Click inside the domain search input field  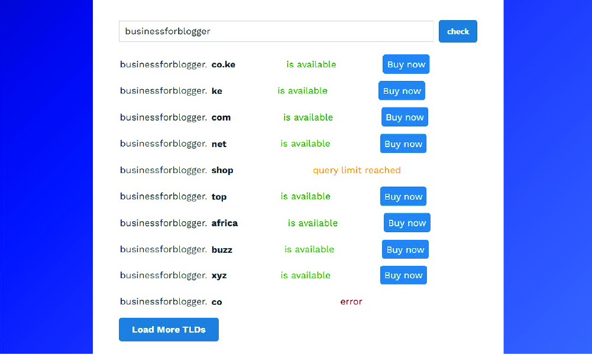276,31
